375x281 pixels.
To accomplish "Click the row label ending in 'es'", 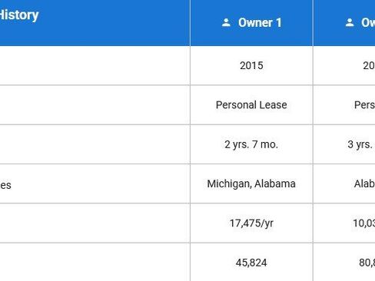I will (5, 185).
